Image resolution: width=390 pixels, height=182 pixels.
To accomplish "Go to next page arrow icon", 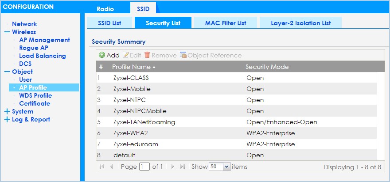I will tap(173, 167).
